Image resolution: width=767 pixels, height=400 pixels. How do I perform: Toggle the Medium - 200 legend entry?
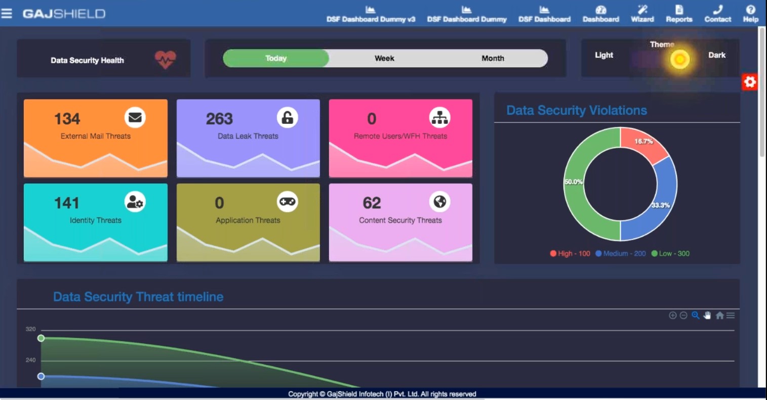click(x=621, y=253)
